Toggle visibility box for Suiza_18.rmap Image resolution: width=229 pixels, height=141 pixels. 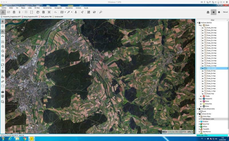pos(203,48)
